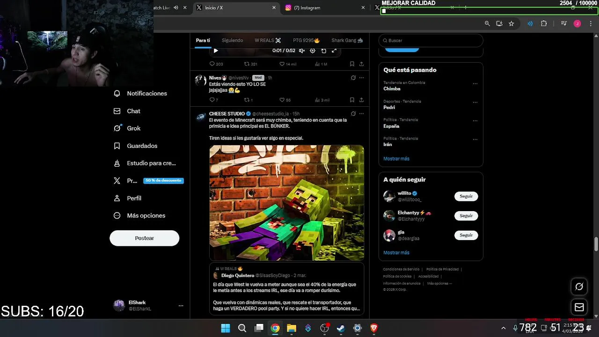This screenshot has height=337, width=599.
Task: Open Grok from the X sidebar
Action: pos(127,128)
